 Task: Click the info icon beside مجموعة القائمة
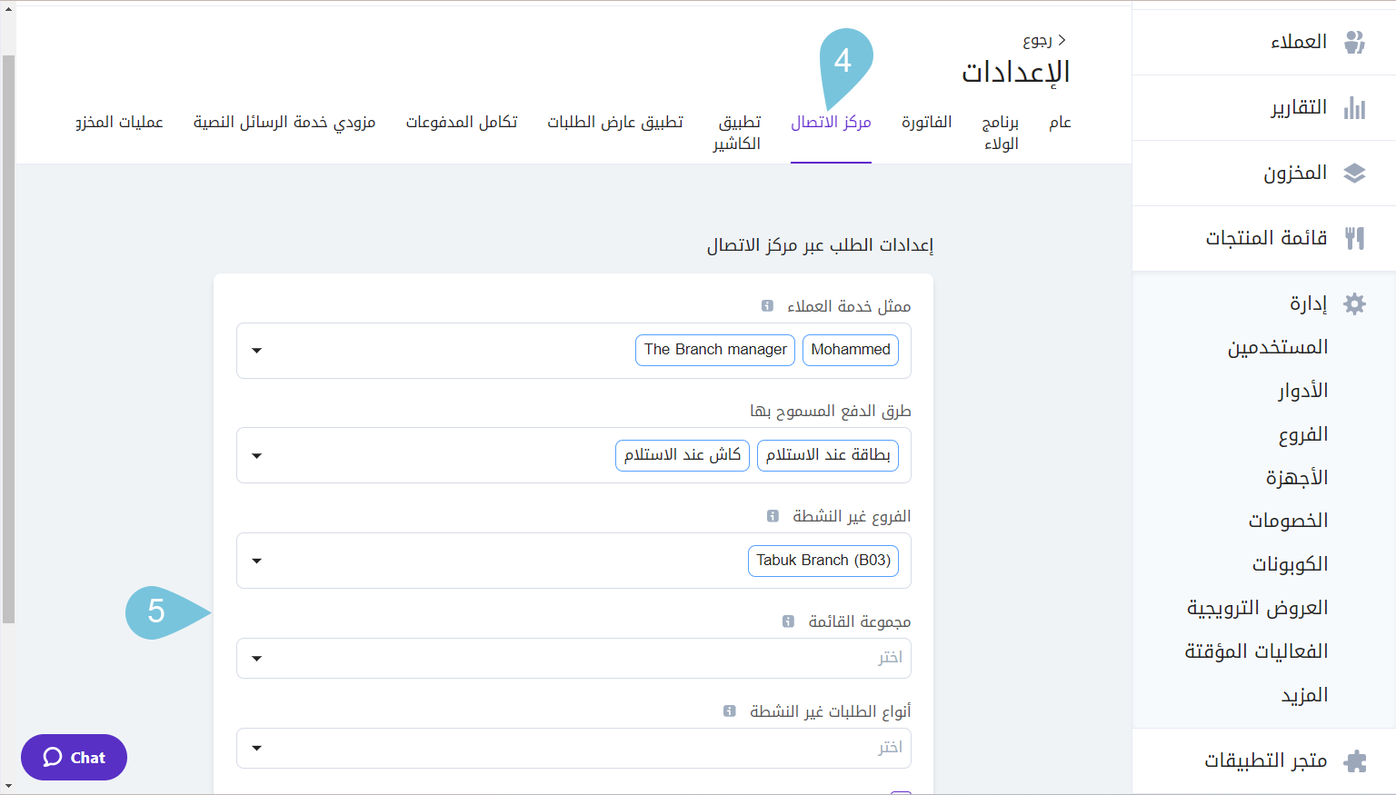pos(787,621)
